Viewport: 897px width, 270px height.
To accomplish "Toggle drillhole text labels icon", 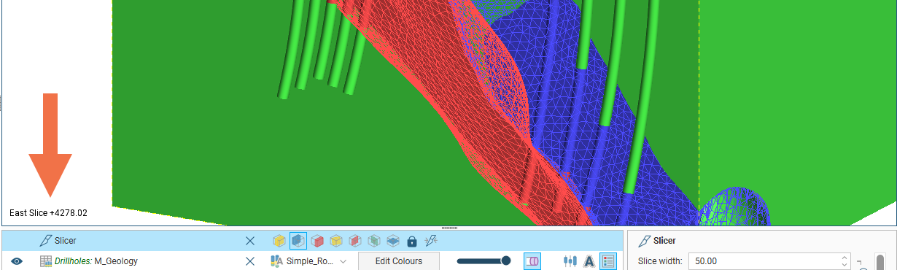I will [589, 261].
